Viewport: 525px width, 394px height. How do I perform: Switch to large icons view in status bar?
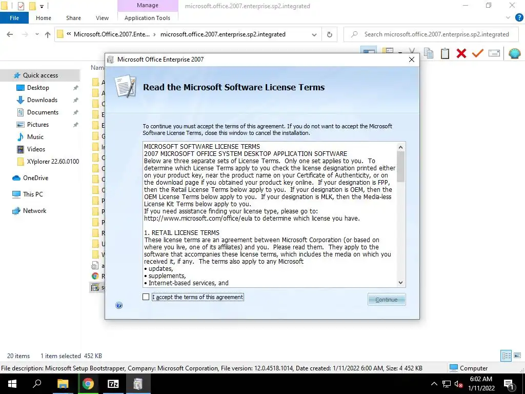click(x=517, y=356)
